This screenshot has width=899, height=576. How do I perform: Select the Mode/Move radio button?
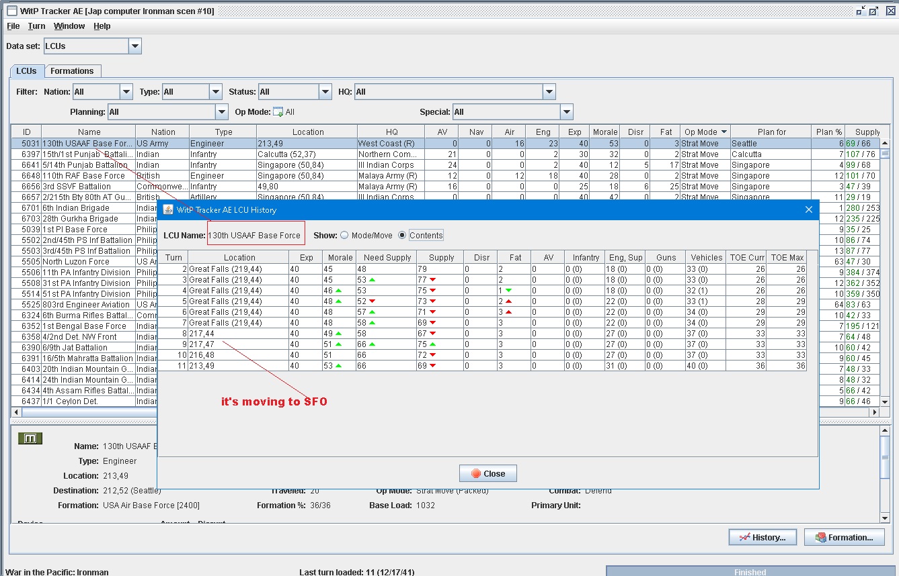(x=345, y=236)
